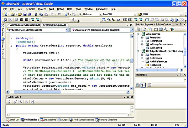Open the CreateGear member dropdown
The height and width of the screenshot is (128, 188).
click(132, 30)
